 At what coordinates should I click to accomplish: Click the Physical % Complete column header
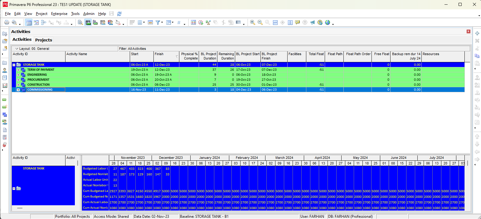(x=189, y=56)
